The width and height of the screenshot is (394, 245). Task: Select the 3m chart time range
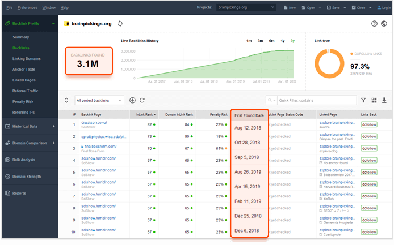[x=260, y=41]
